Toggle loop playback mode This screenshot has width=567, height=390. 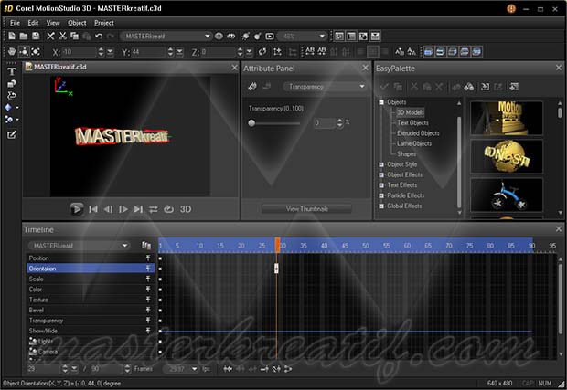click(169, 209)
